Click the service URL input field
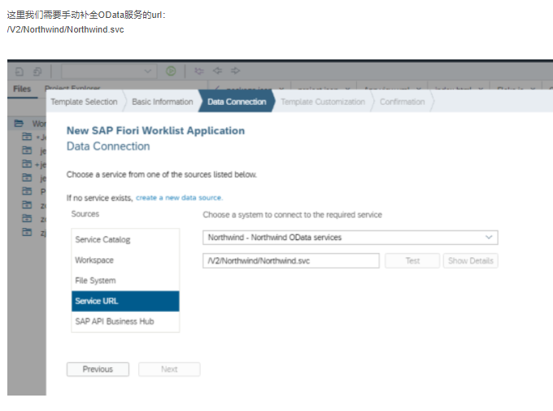Viewport: 553px width, 411px height. pos(291,260)
